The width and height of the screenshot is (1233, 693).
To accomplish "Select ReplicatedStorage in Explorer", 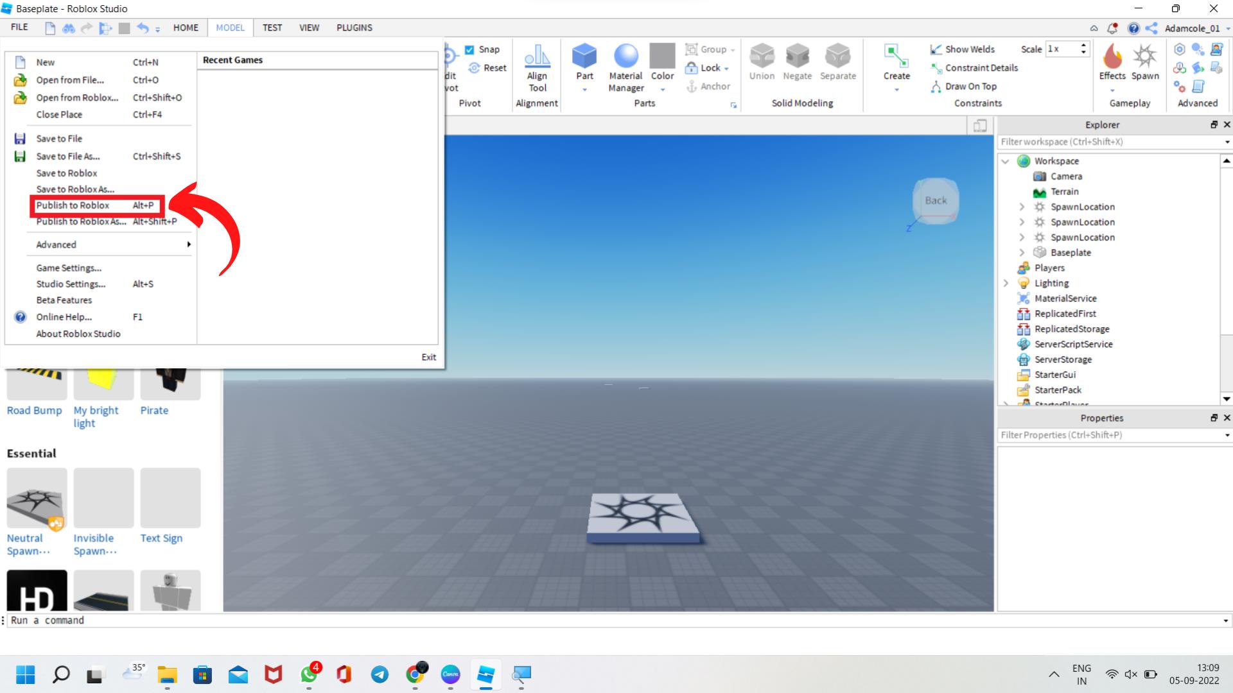I will point(1071,329).
